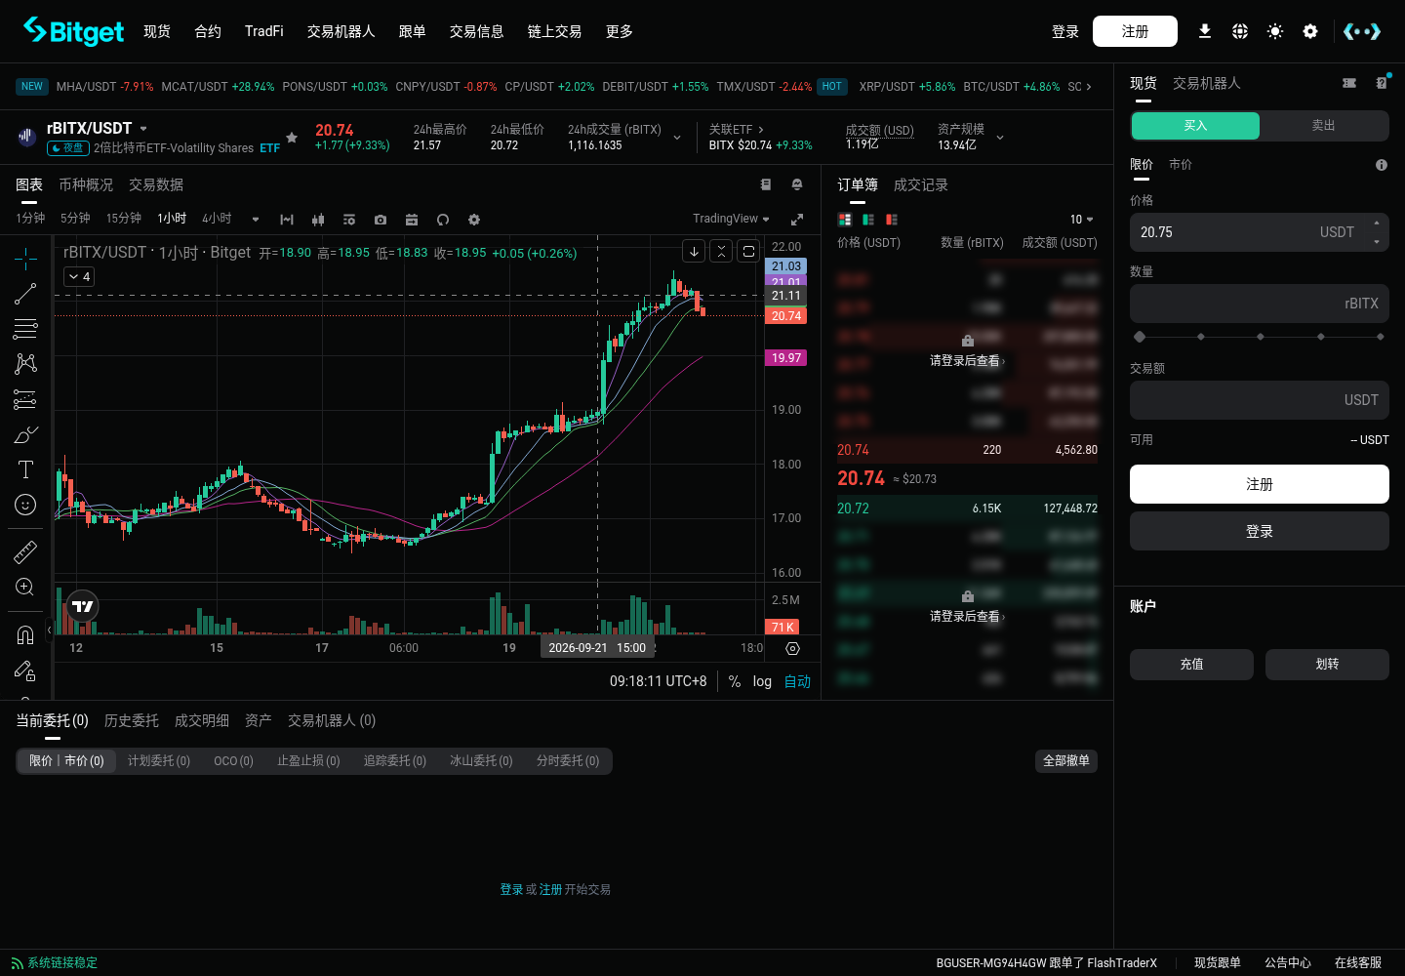Show both bids and asks order book view

click(845, 220)
